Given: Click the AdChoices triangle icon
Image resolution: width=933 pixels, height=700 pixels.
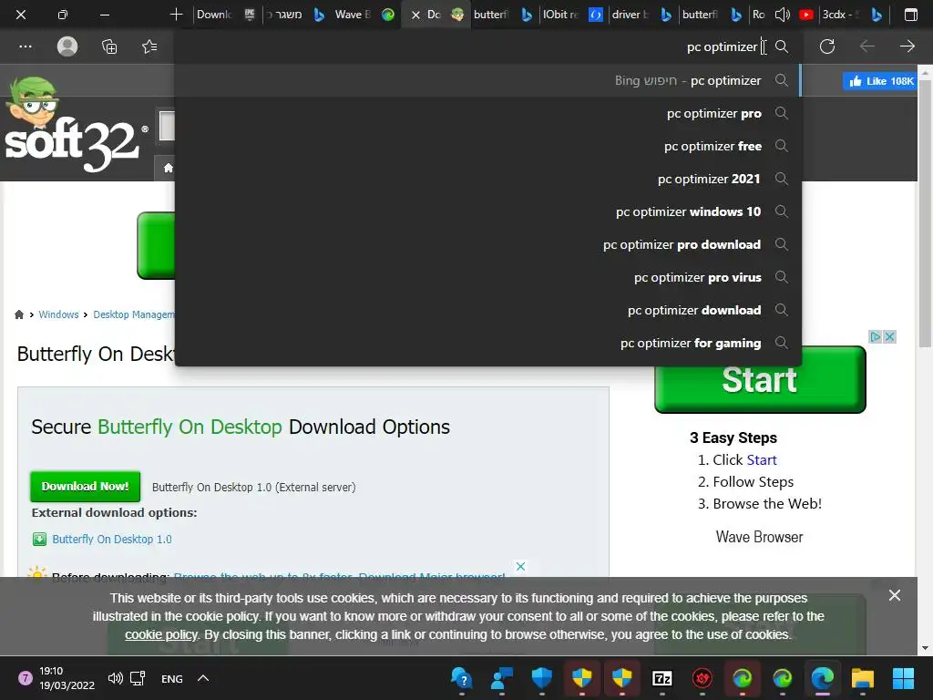Looking at the screenshot, I should pos(876,337).
